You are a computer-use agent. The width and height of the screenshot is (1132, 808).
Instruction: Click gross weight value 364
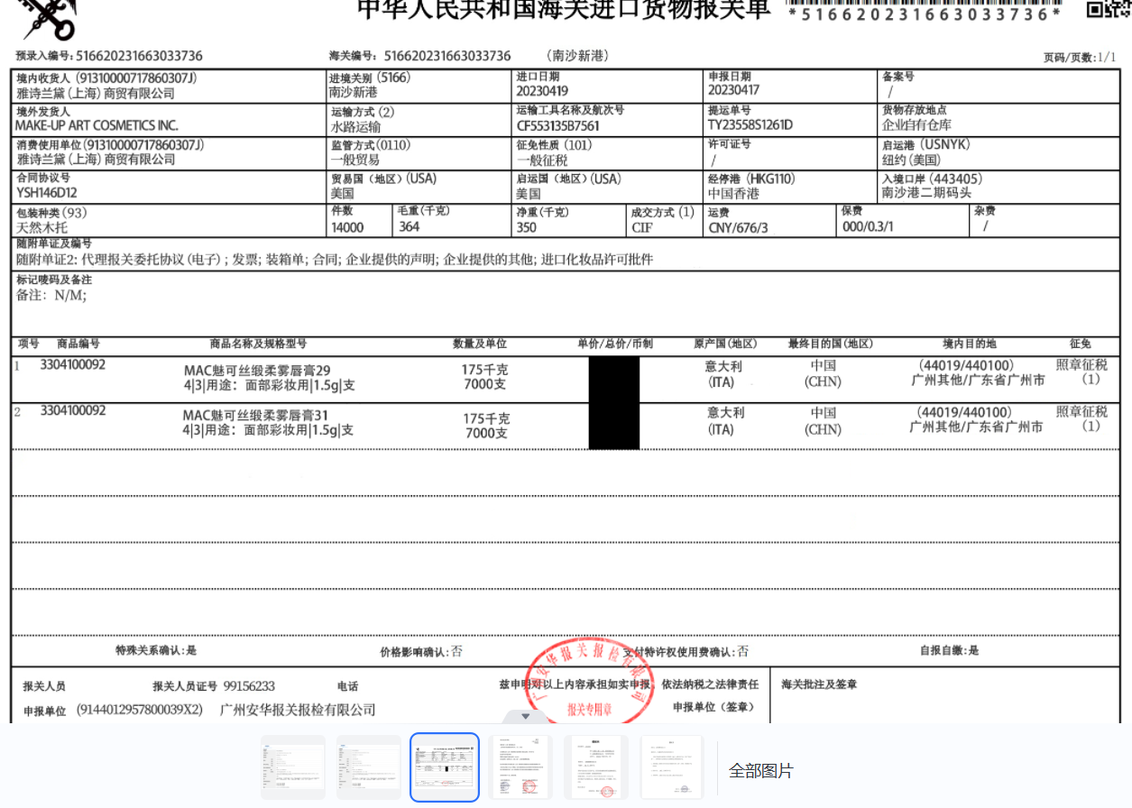[x=410, y=227]
